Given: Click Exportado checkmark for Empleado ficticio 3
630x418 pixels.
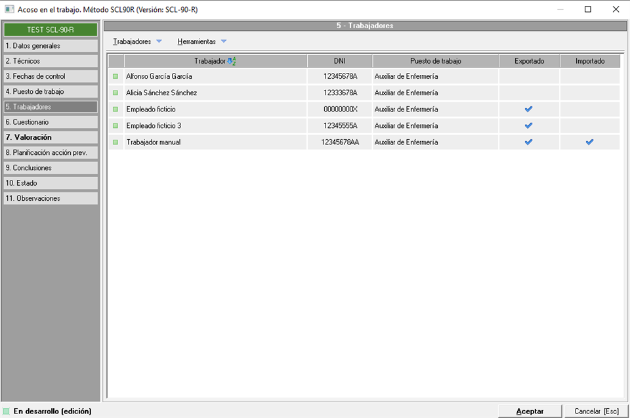Looking at the screenshot, I should click(528, 125).
